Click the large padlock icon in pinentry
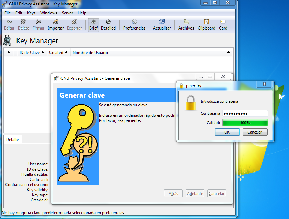 (191, 103)
